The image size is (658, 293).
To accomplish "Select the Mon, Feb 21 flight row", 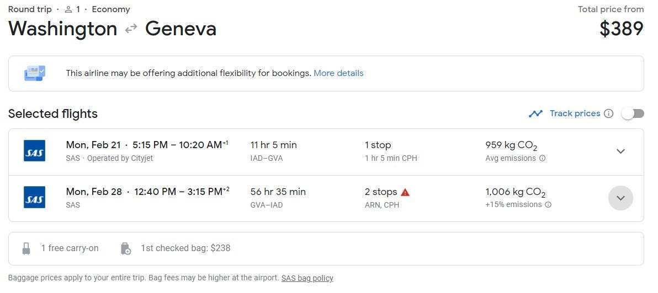I will (x=326, y=151).
